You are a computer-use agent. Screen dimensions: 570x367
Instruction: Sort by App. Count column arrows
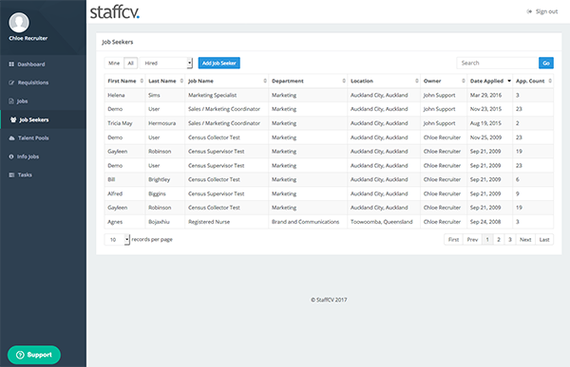[550, 81]
